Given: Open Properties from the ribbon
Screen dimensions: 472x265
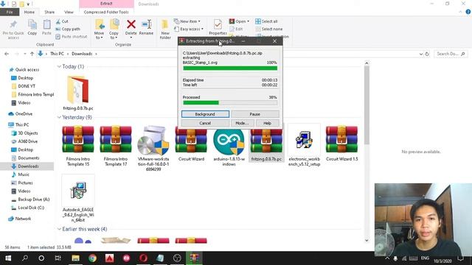Looking at the screenshot, I should pyautogui.click(x=218, y=28).
